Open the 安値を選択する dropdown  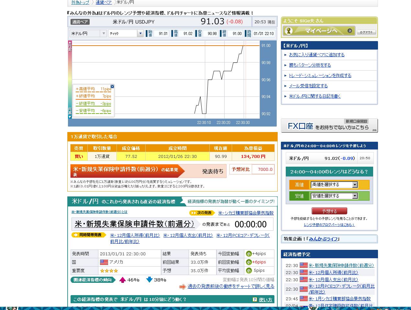(x=334, y=196)
